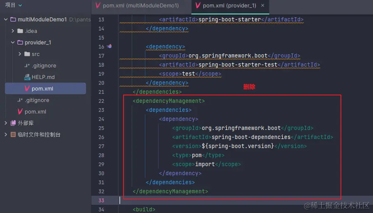Click the .idea folder icon

pos(20,31)
